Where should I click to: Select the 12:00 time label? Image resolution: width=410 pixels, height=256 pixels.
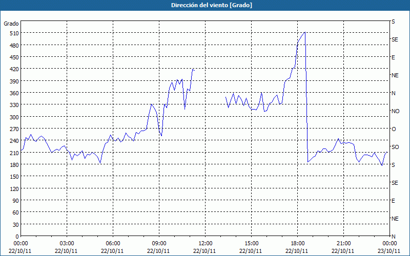[x=206, y=244]
